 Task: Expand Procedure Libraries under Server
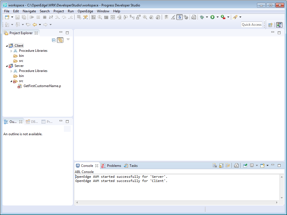coord(11,71)
